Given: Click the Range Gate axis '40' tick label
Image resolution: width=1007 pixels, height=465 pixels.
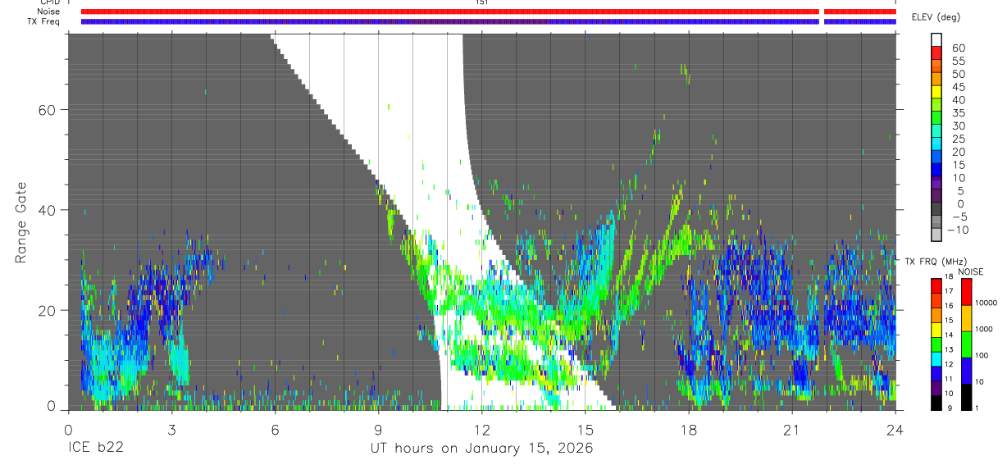Looking at the screenshot, I should (x=48, y=210).
